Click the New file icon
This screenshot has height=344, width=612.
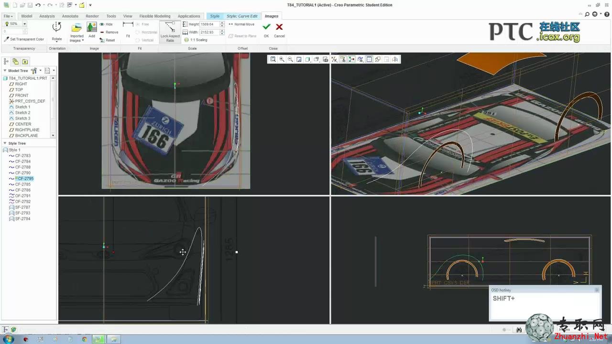pos(15,5)
